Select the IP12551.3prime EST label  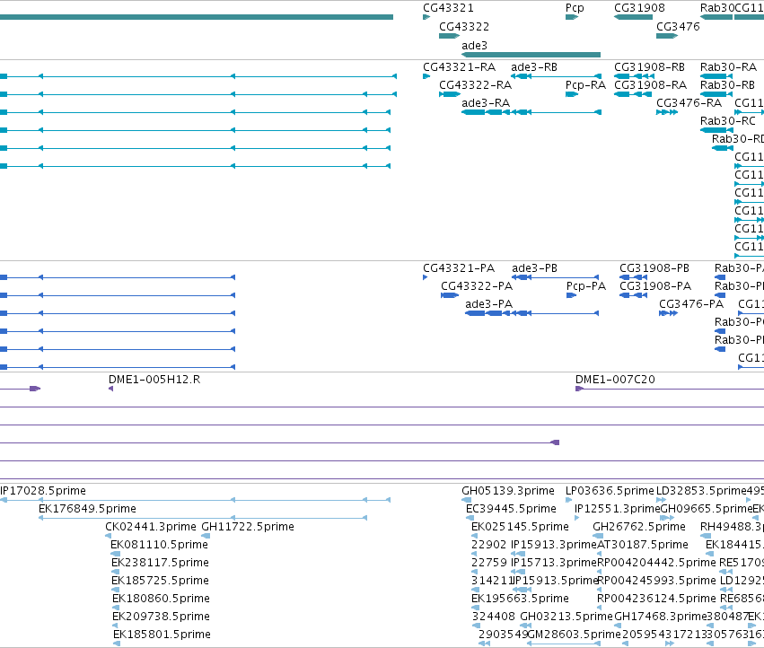pyautogui.click(x=618, y=509)
